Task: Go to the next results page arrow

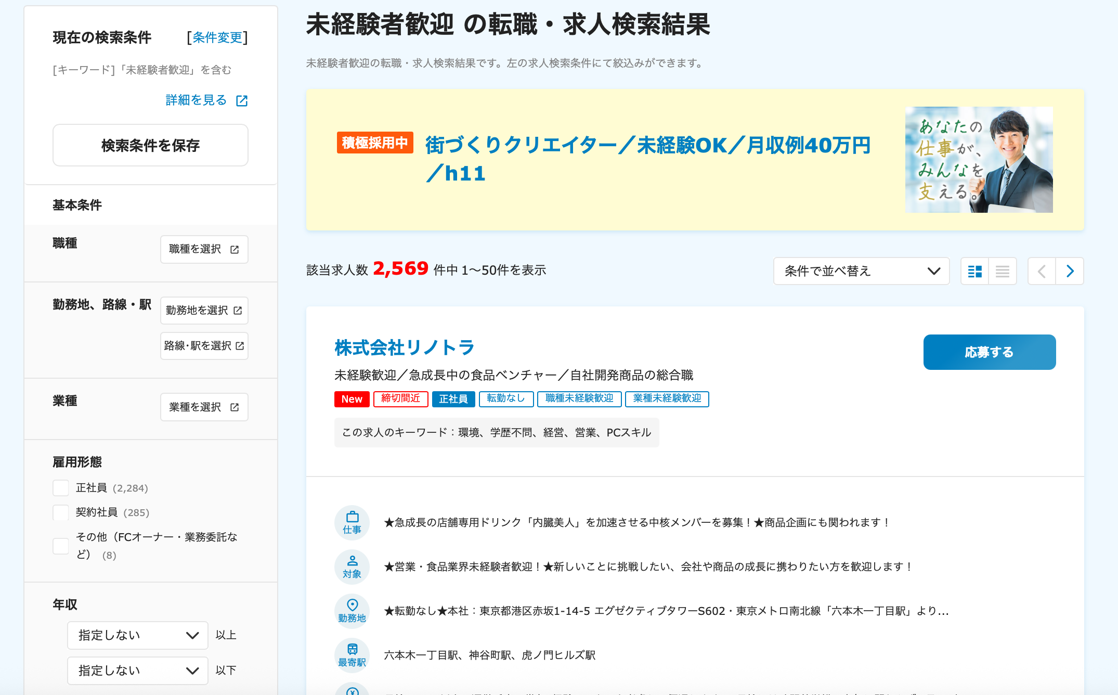Action: click(1070, 271)
